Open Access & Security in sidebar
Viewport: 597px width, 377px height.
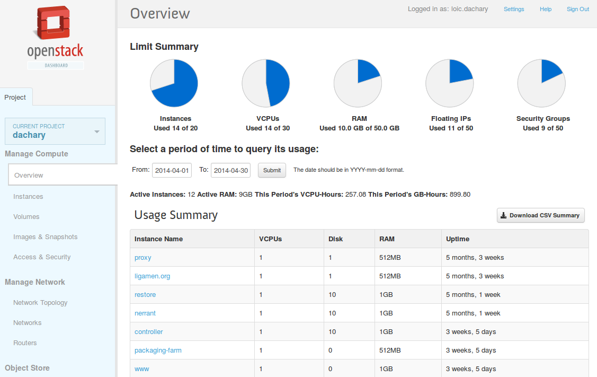point(42,257)
